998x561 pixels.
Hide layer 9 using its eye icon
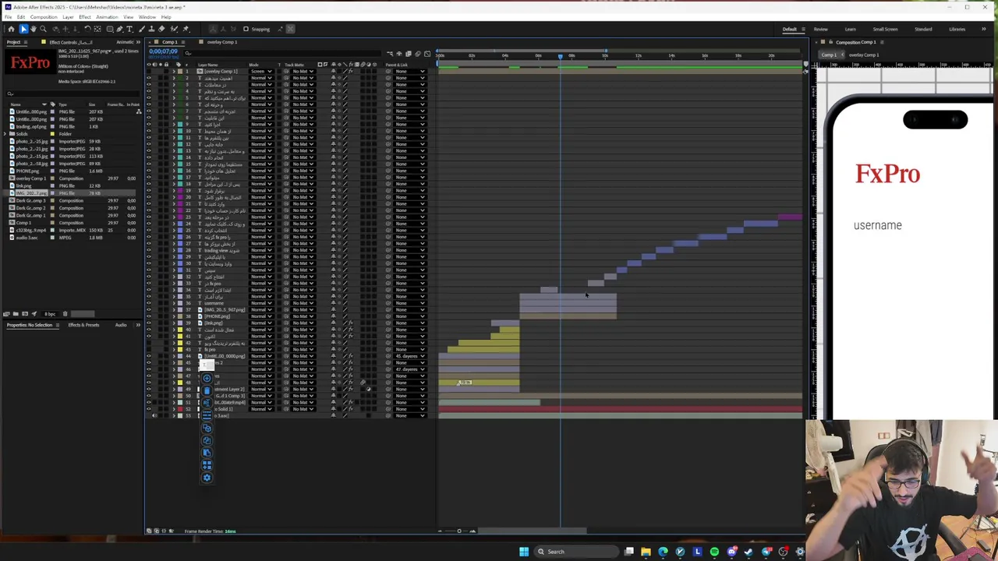[149, 124]
